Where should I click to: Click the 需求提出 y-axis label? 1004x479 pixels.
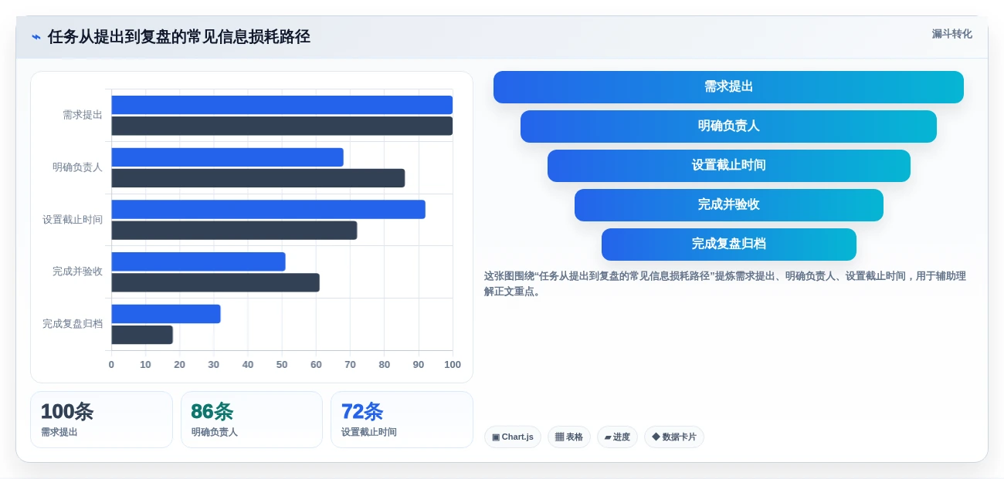click(x=83, y=115)
